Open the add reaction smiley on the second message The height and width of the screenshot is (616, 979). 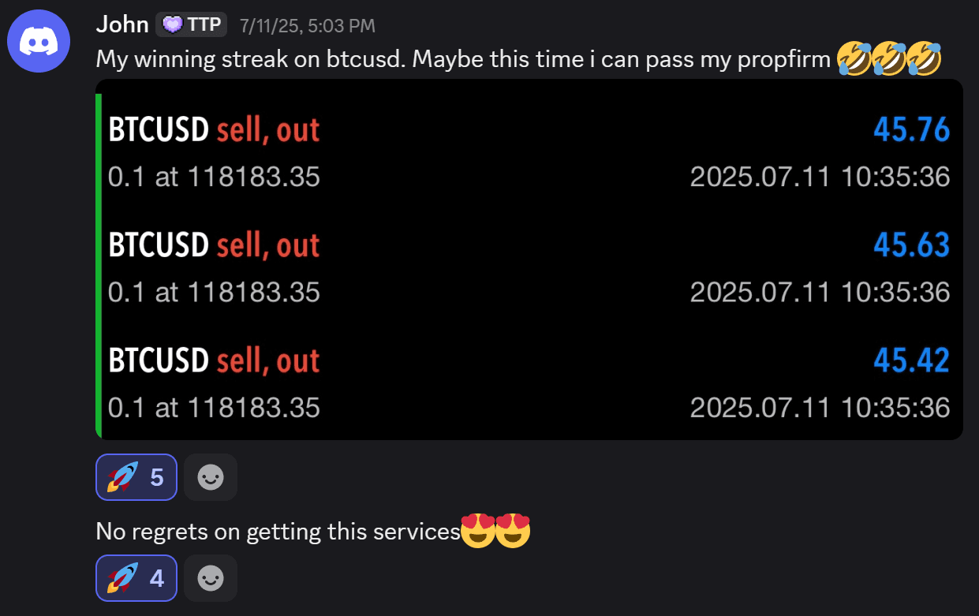pos(210,577)
